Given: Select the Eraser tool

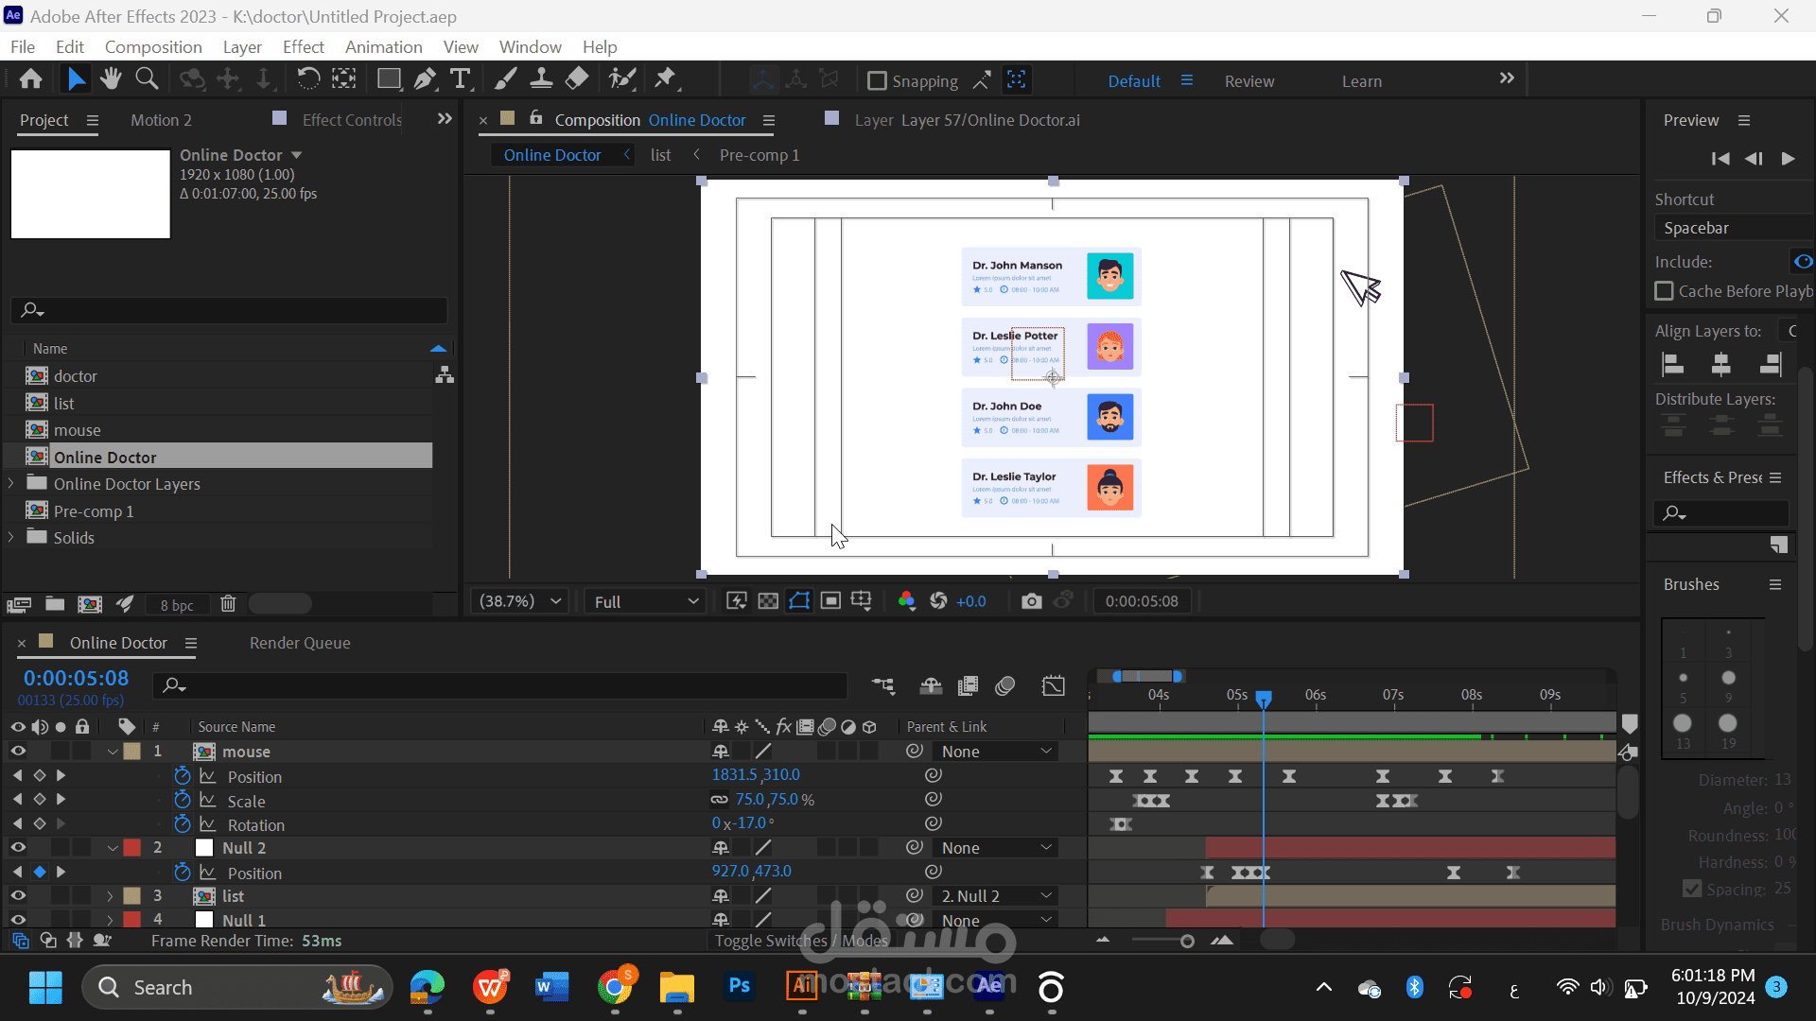Looking at the screenshot, I should tap(576, 79).
